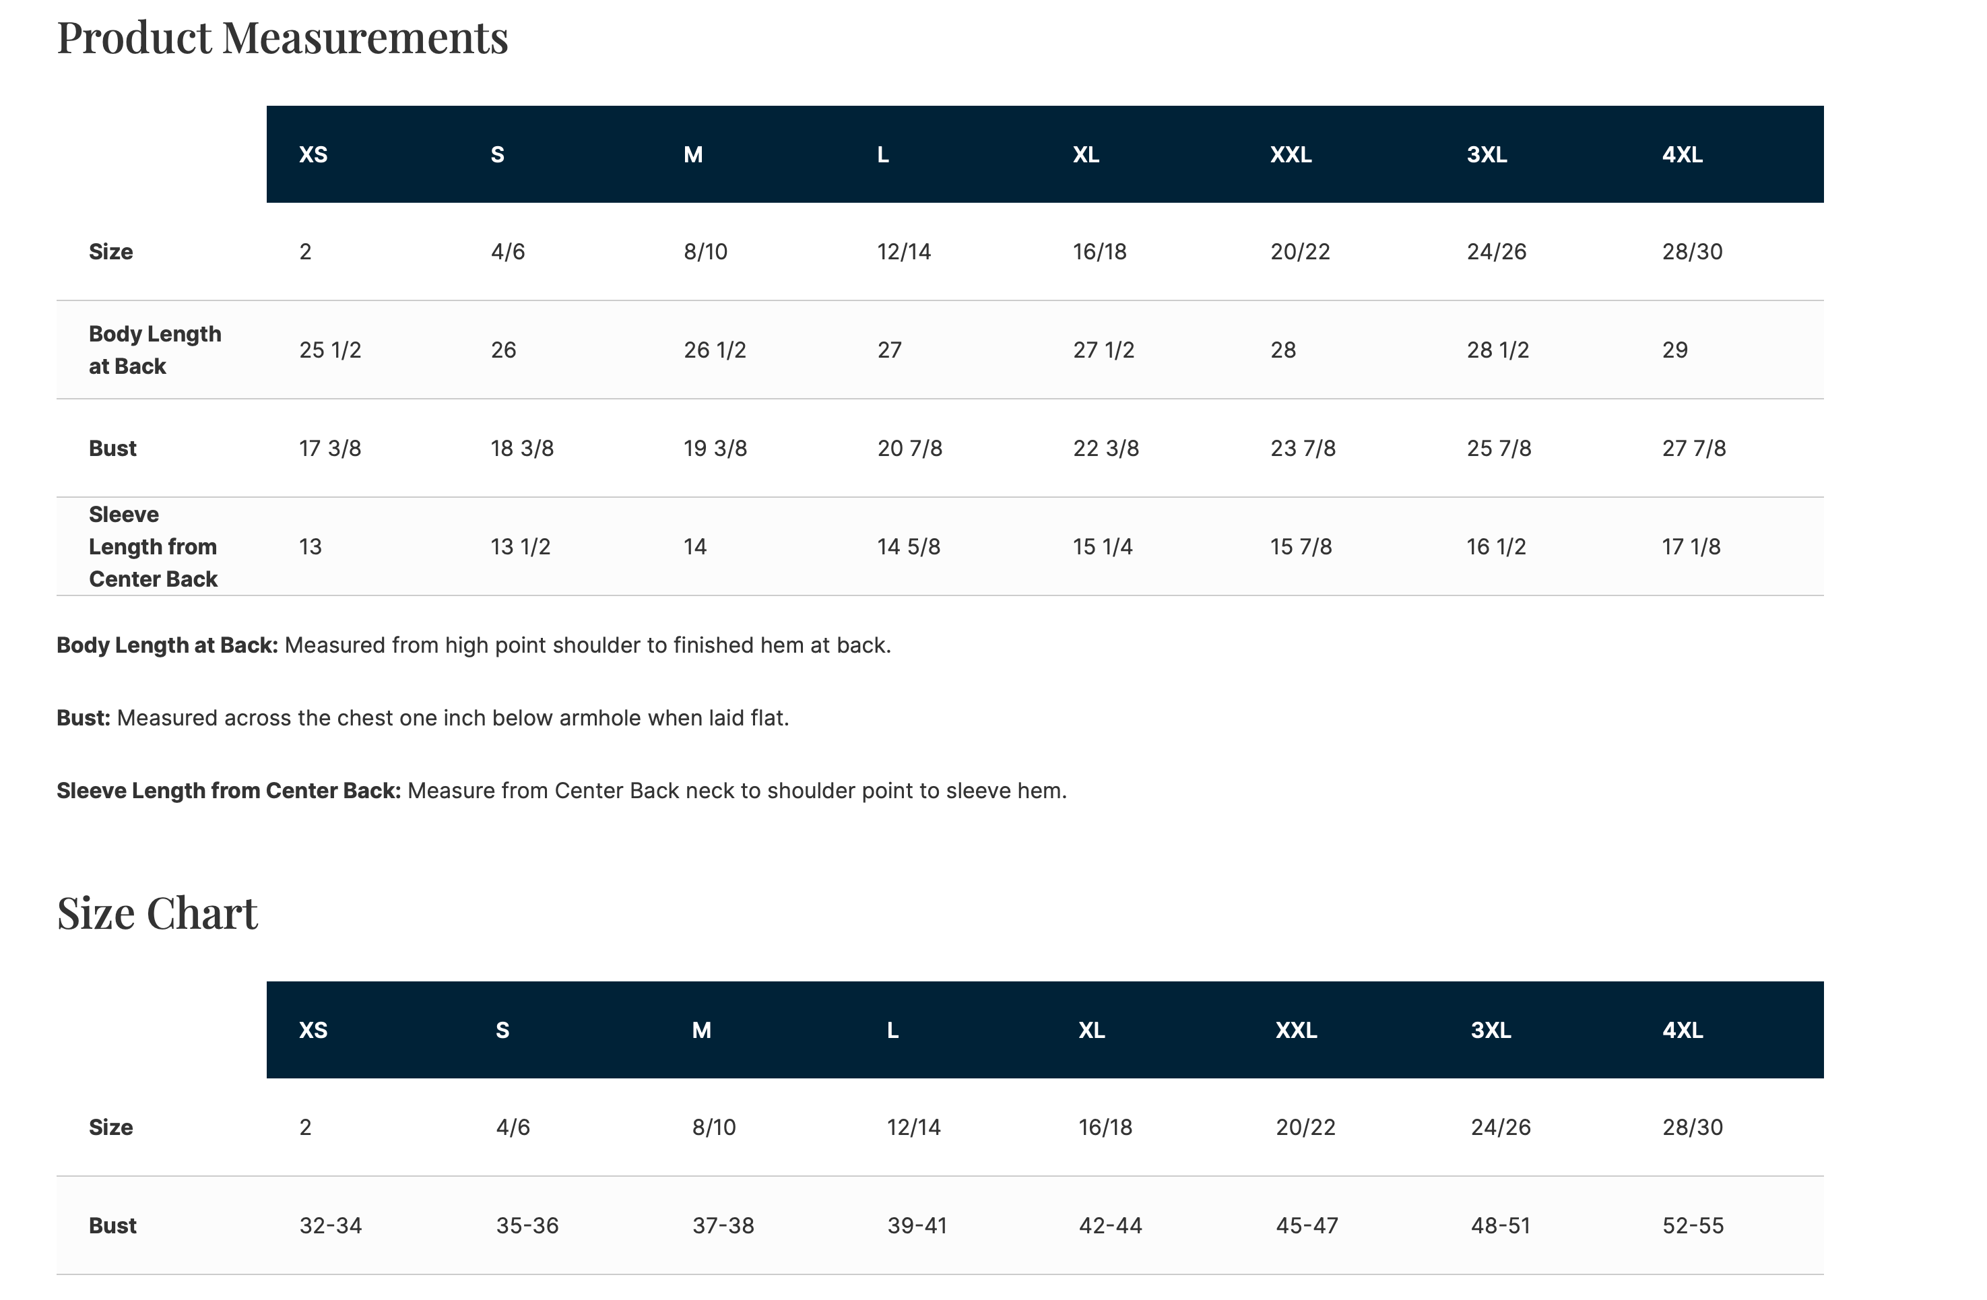The width and height of the screenshot is (1987, 1300).
Task: Click the sleeve length value 14 5/8
Action: [x=909, y=547]
